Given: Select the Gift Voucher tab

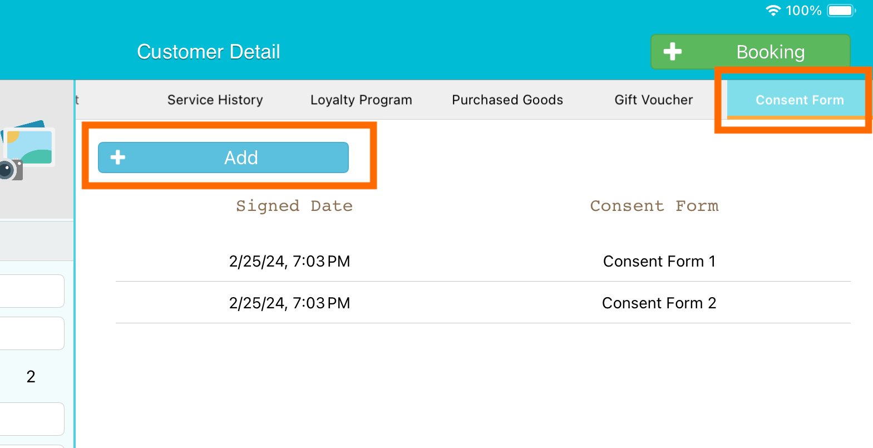Looking at the screenshot, I should [654, 100].
